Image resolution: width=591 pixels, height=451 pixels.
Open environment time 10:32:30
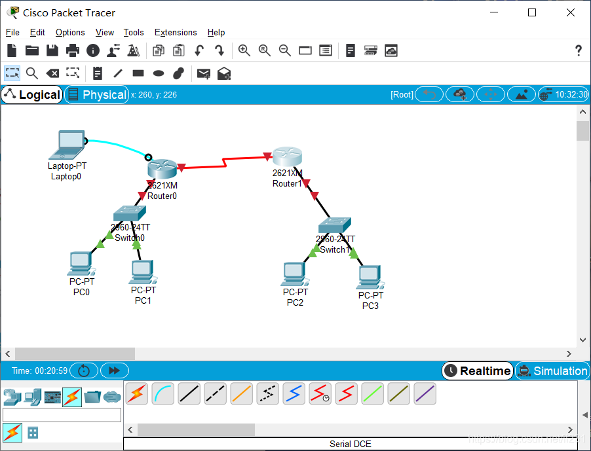pos(564,94)
